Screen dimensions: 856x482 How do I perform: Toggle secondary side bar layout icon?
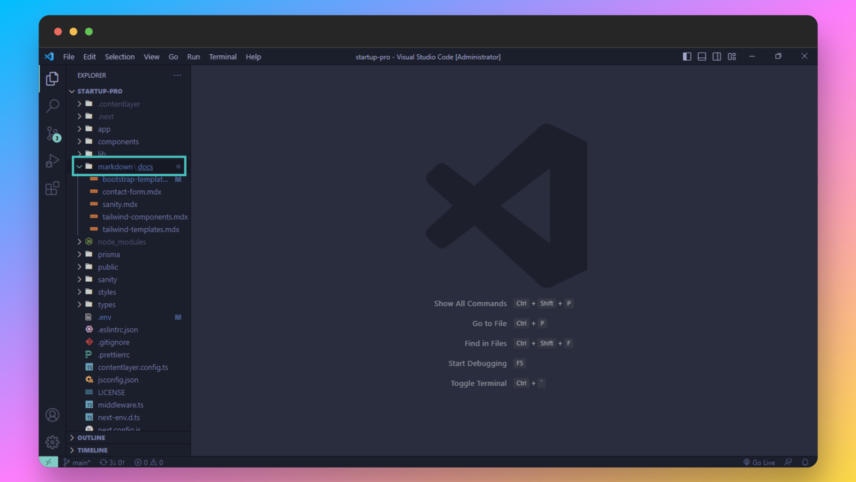tap(717, 57)
